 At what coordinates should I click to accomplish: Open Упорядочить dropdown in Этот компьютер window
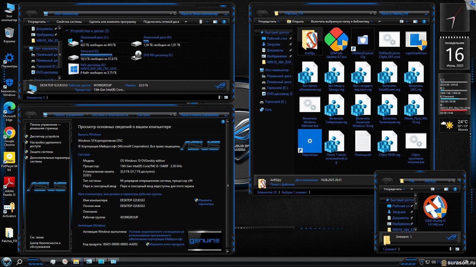coord(38,22)
